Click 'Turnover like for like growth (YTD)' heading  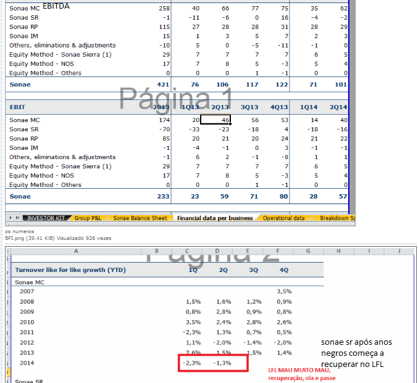(x=70, y=270)
